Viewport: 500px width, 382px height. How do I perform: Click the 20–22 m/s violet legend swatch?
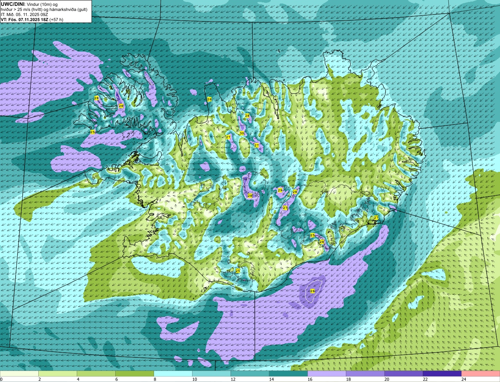(404, 374)
